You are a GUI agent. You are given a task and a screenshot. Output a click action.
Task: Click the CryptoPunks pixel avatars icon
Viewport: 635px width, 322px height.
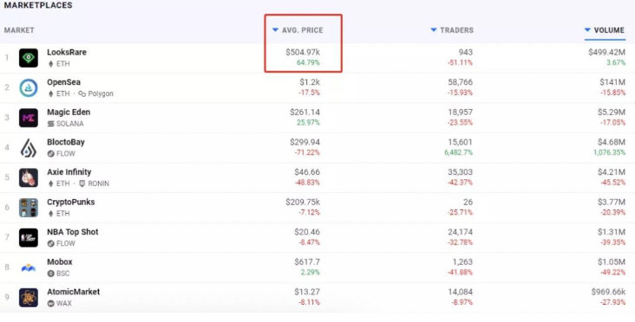point(29,208)
